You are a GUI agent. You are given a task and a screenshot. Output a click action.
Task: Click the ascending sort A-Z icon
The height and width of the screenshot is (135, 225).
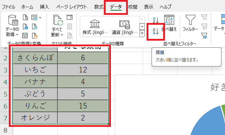(x=156, y=20)
